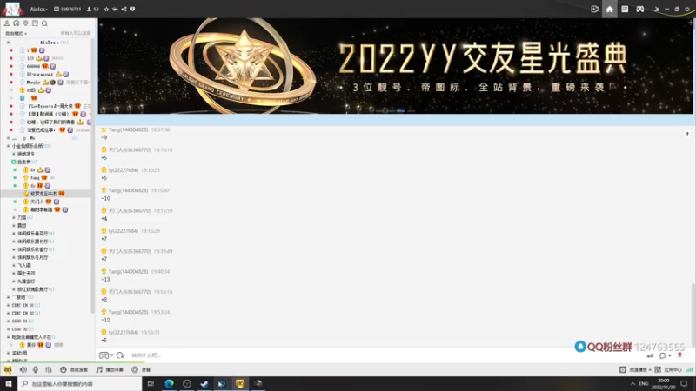Viewport: 696px width, 391px height.
Task: Favorite the channel with the star icon
Action: (106, 9)
